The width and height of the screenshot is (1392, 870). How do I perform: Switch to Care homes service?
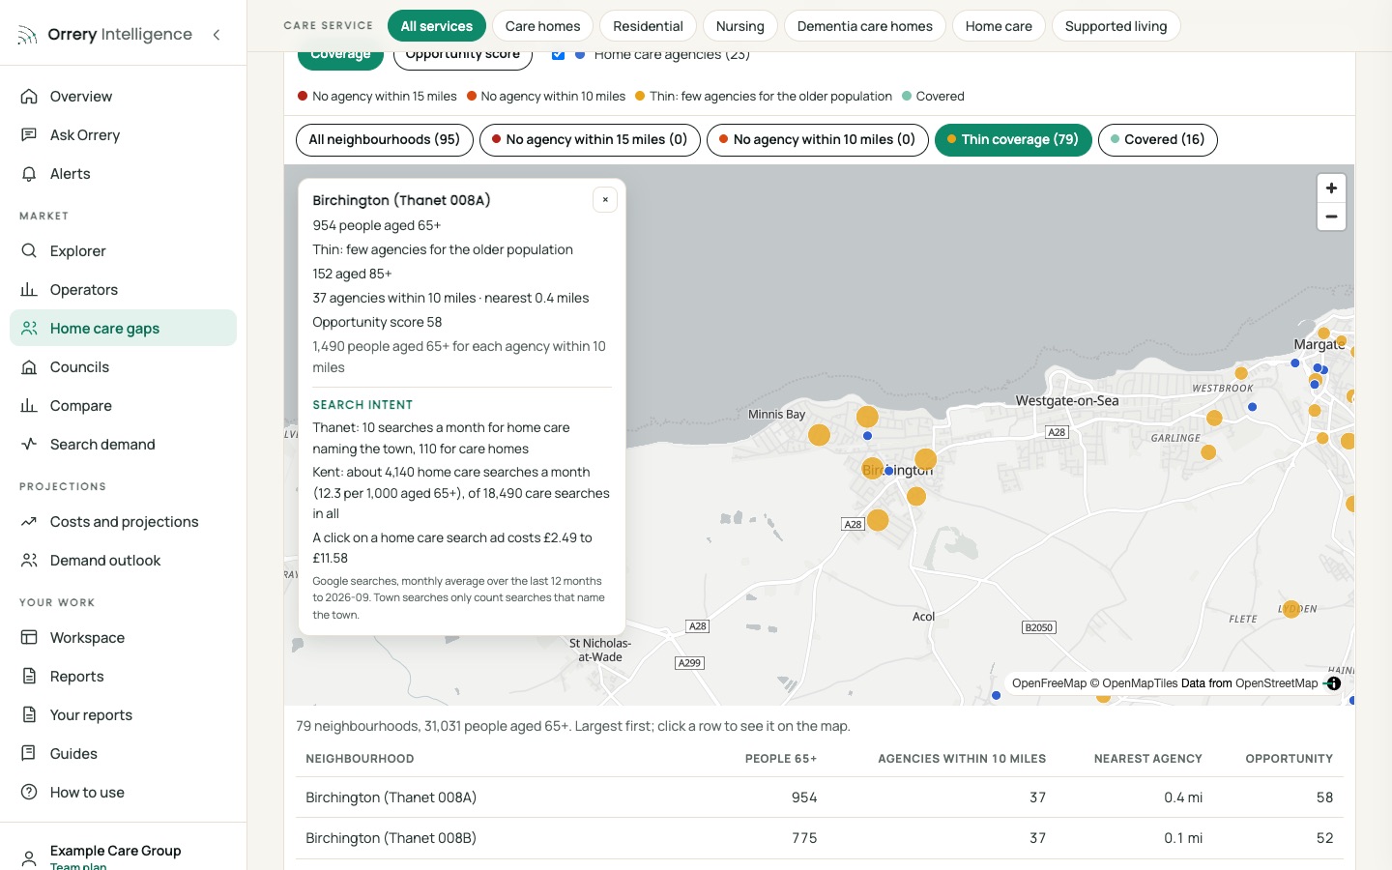(x=543, y=26)
